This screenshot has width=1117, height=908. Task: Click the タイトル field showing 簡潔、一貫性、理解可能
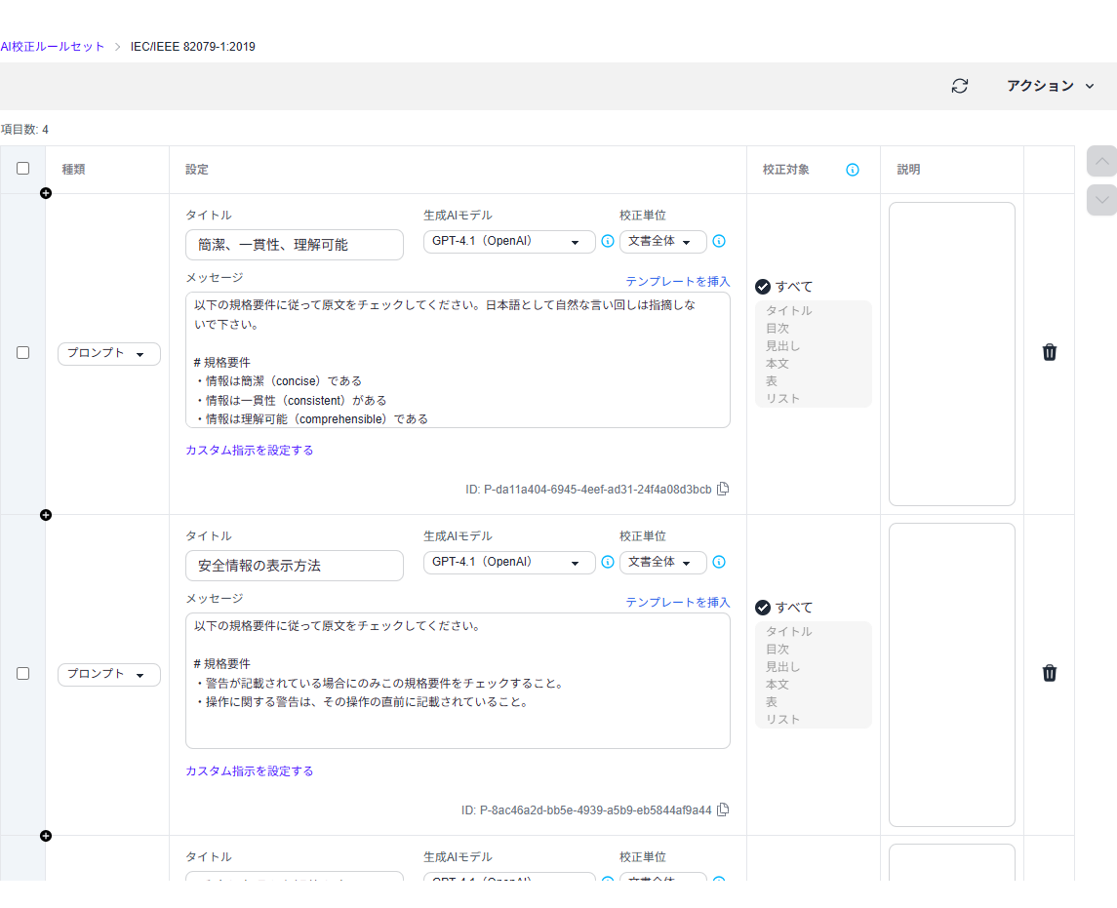click(294, 245)
